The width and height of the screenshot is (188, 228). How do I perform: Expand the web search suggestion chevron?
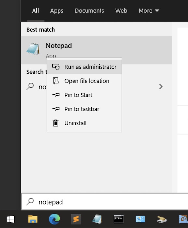(x=161, y=87)
